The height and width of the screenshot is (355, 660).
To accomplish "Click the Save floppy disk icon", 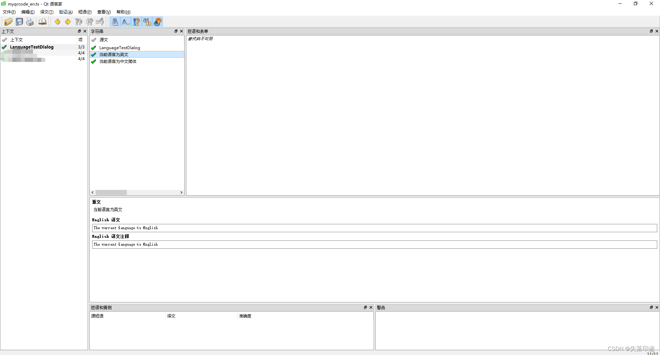I will tap(19, 22).
